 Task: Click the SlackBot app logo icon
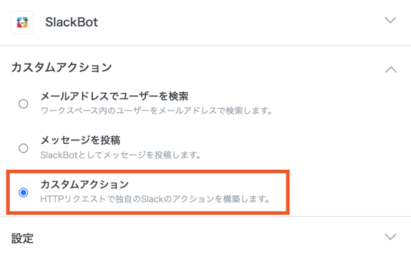(22, 22)
